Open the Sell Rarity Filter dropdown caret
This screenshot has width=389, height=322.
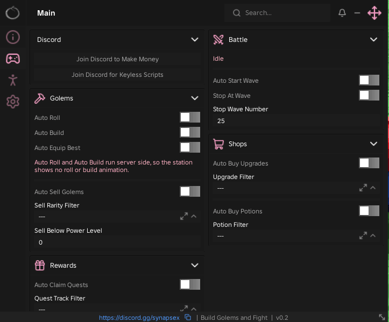(194, 216)
